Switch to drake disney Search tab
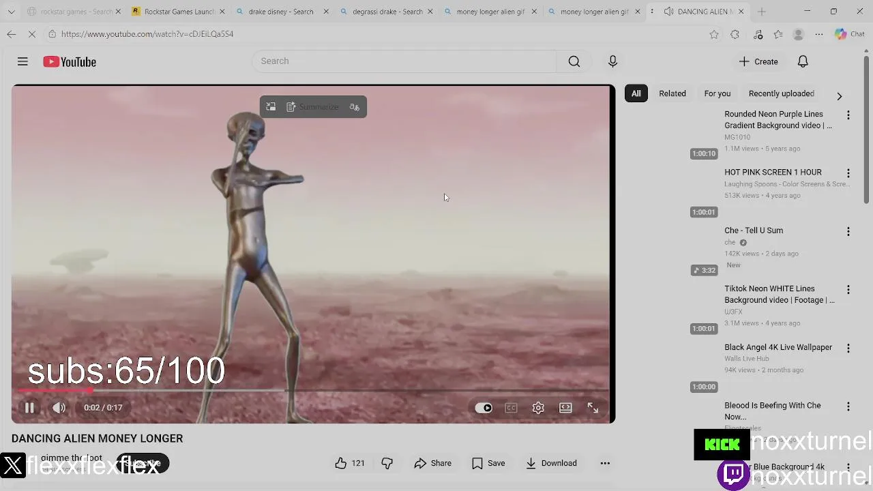 pos(280,12)
